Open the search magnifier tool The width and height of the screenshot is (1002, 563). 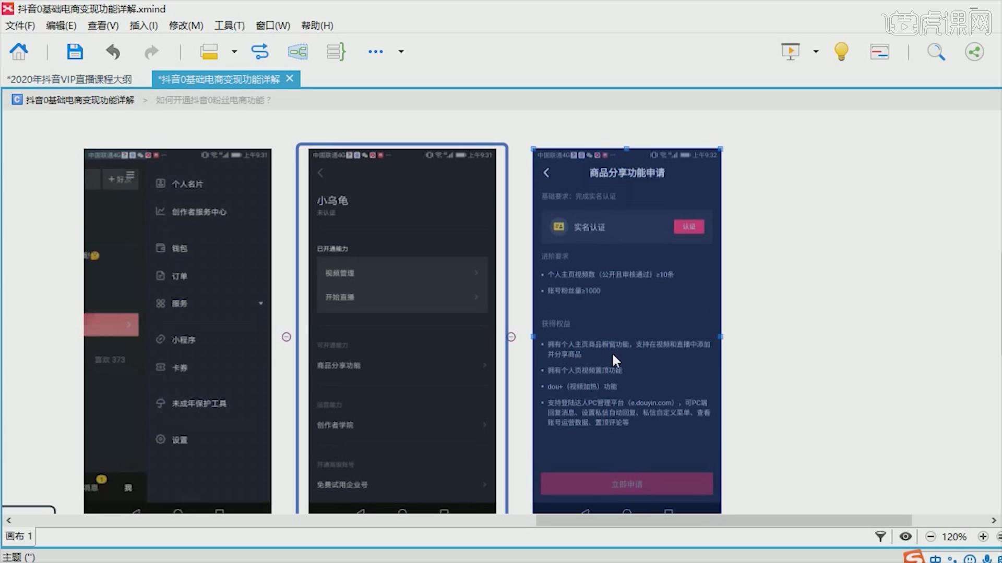point(936,52)
